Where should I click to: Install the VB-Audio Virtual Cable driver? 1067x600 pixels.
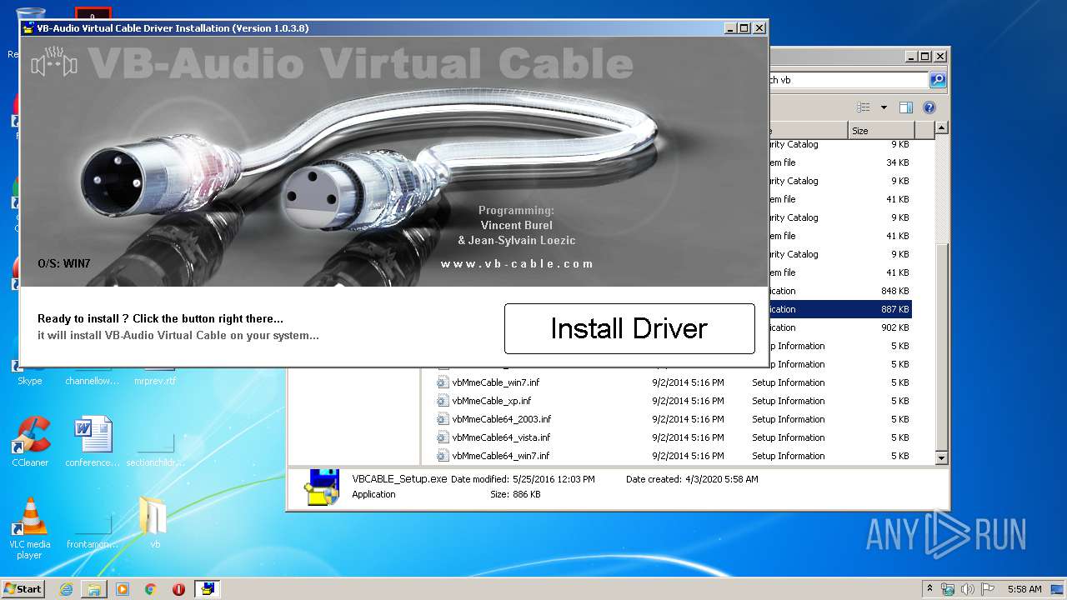pyautogui.click(x=629, y=328)
